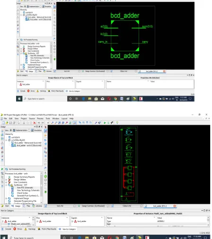Expand bcd_adder under Signals in the lower window
The width and height of the screenshot is (212, 239).
[x=72, y=221]
